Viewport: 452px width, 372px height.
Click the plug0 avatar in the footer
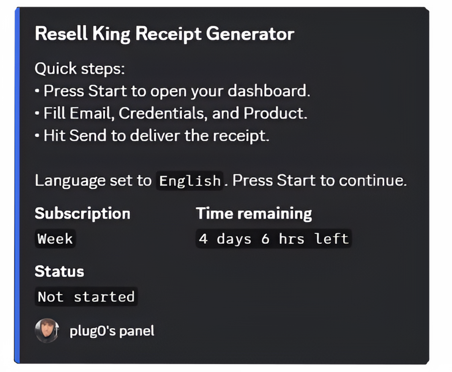(x=46, y=331)
